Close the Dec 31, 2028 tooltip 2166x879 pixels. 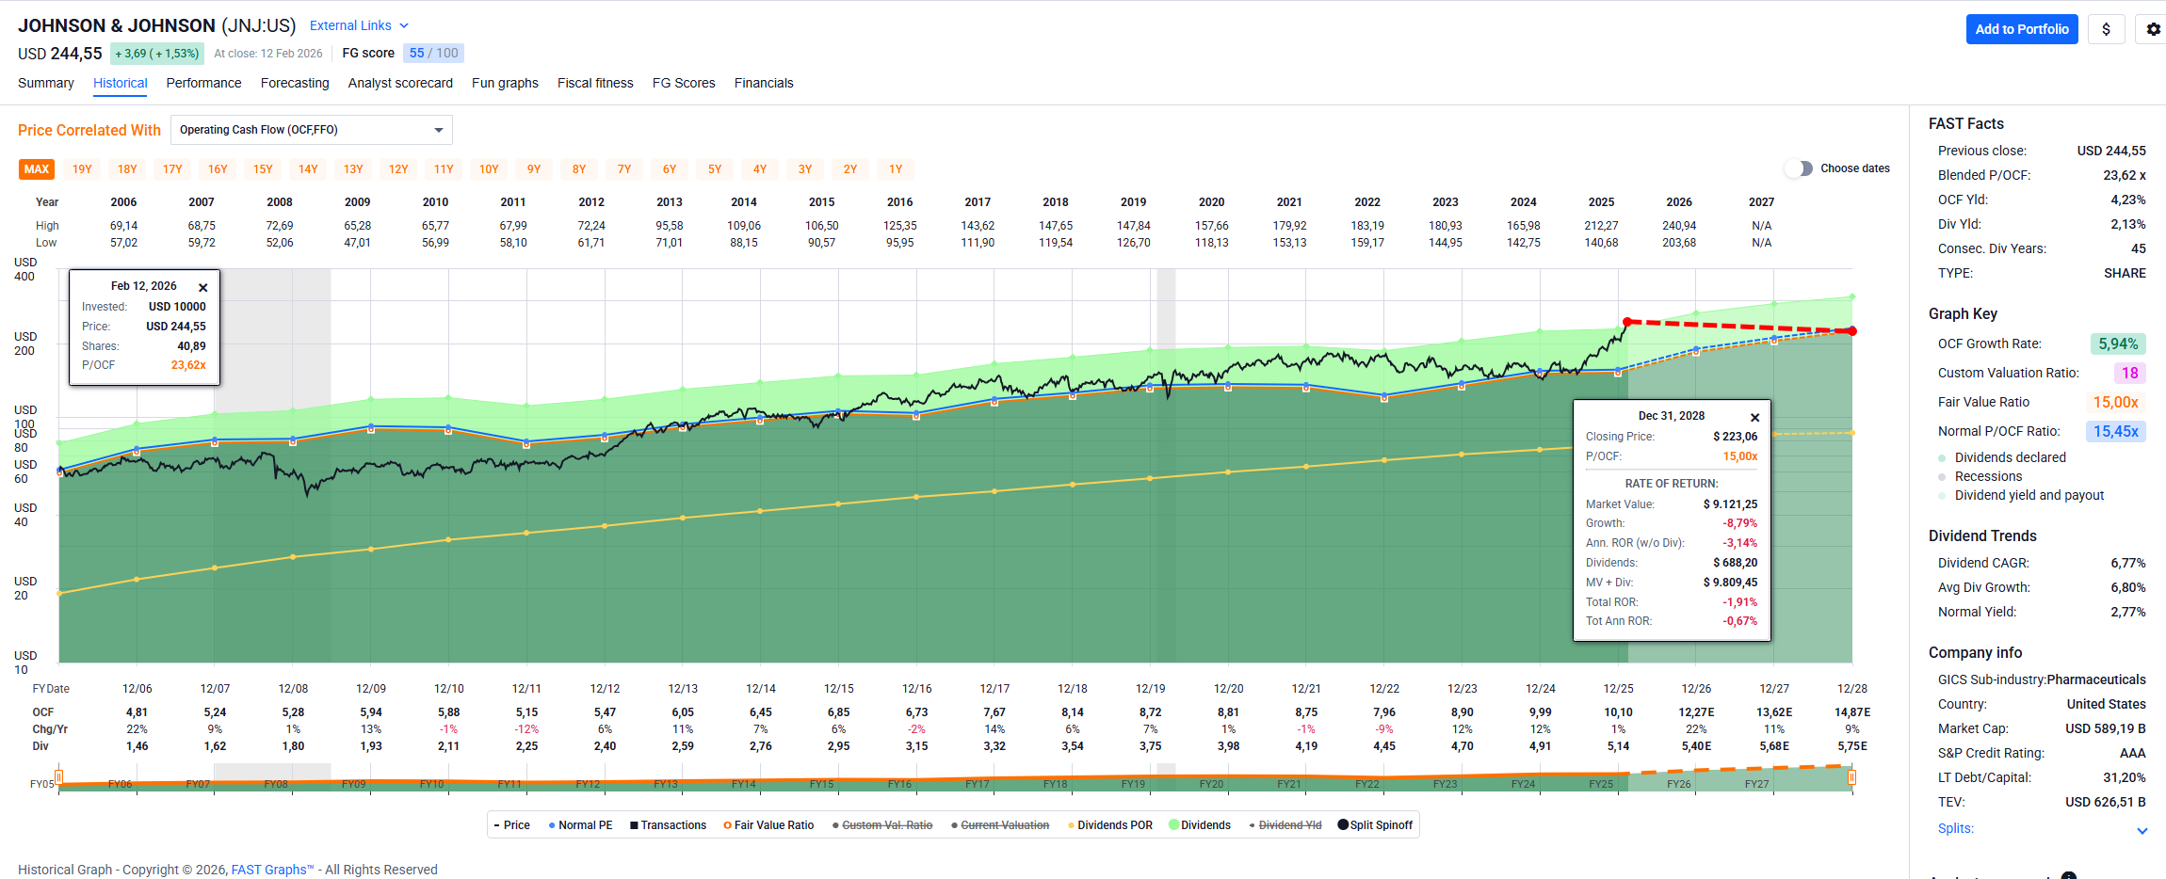coord(1754,417)
